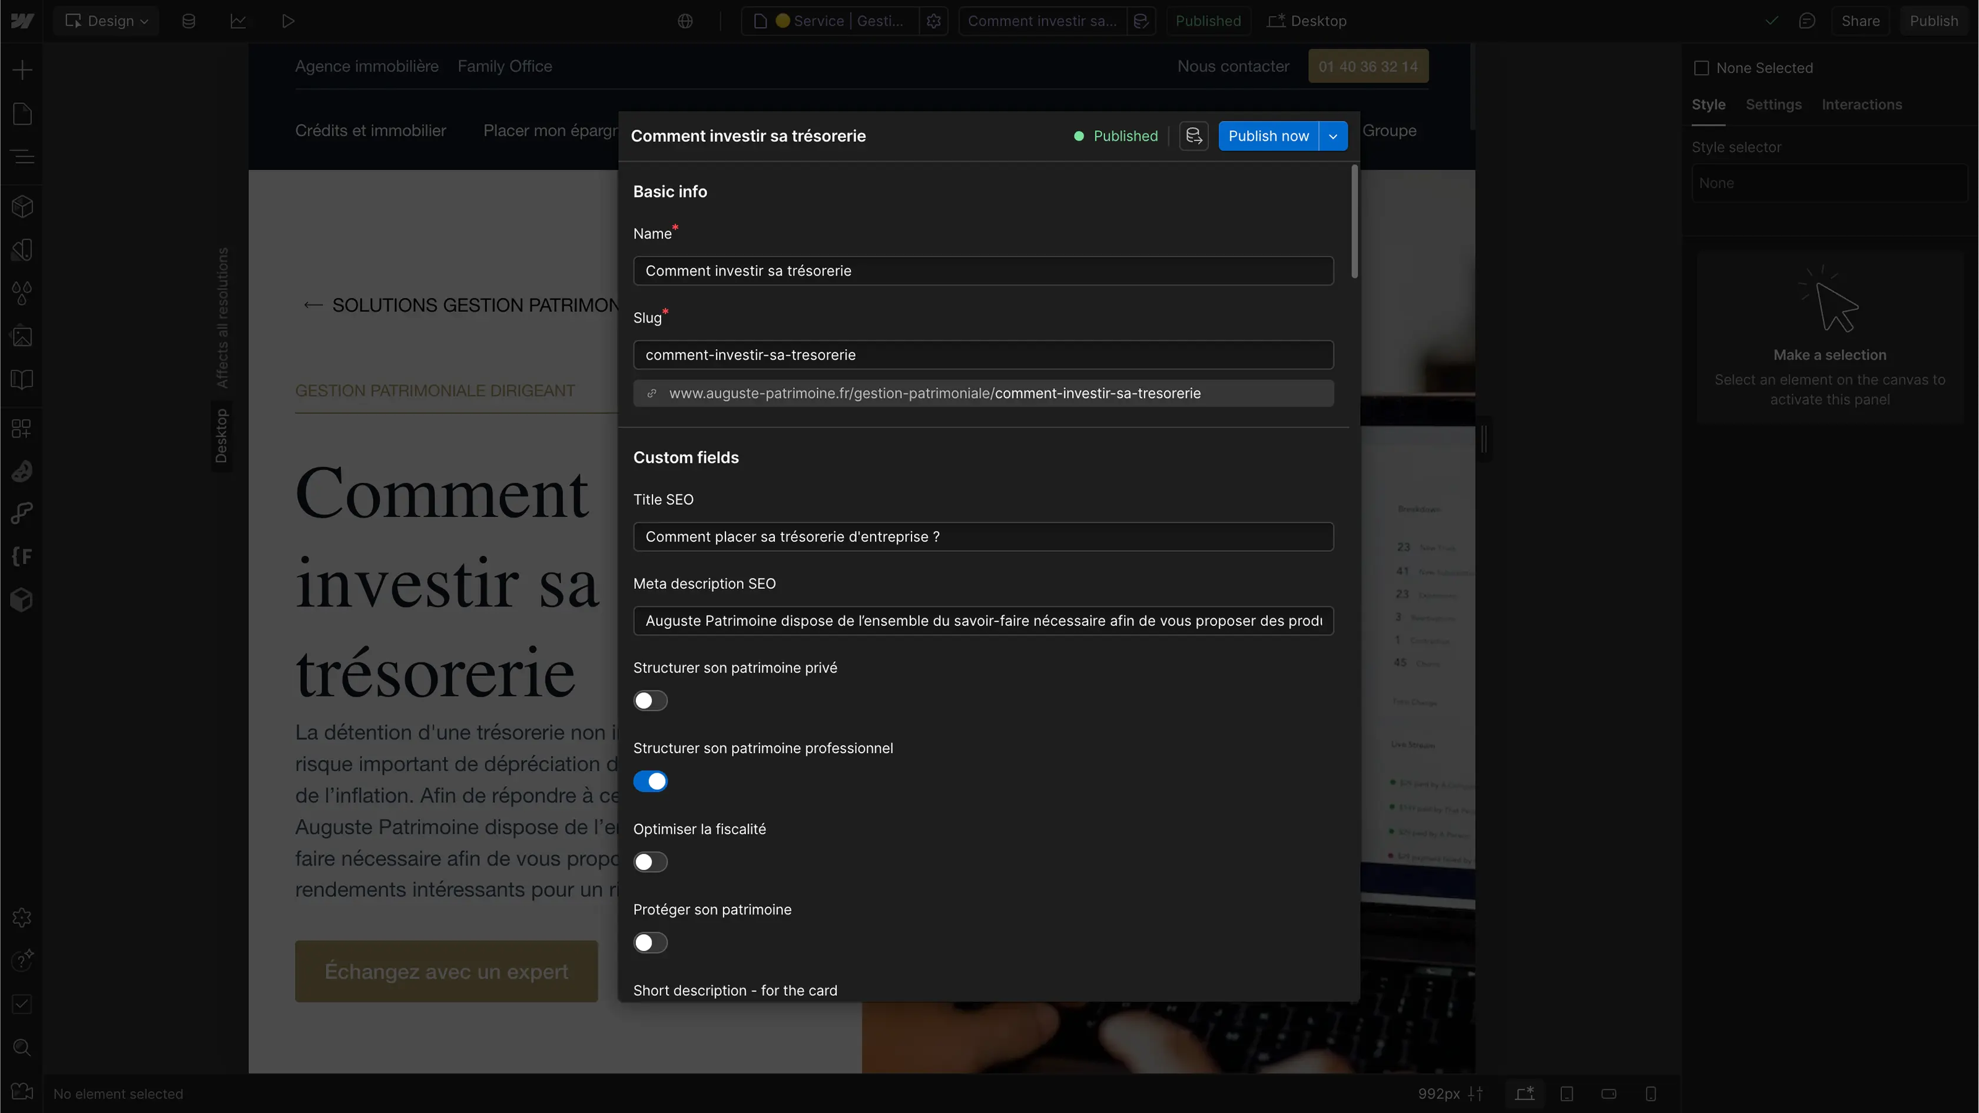
Task: Click into the Slug input field
Action: (983, 355)
